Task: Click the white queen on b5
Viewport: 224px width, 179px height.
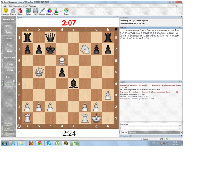Action: pyautogui.click(x=39, y=72)
